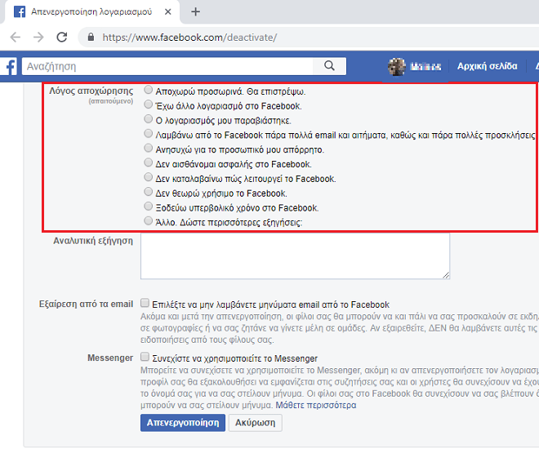Open a new browser tab

(196, 11)
